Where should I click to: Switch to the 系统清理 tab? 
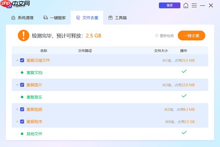point(22,18)
